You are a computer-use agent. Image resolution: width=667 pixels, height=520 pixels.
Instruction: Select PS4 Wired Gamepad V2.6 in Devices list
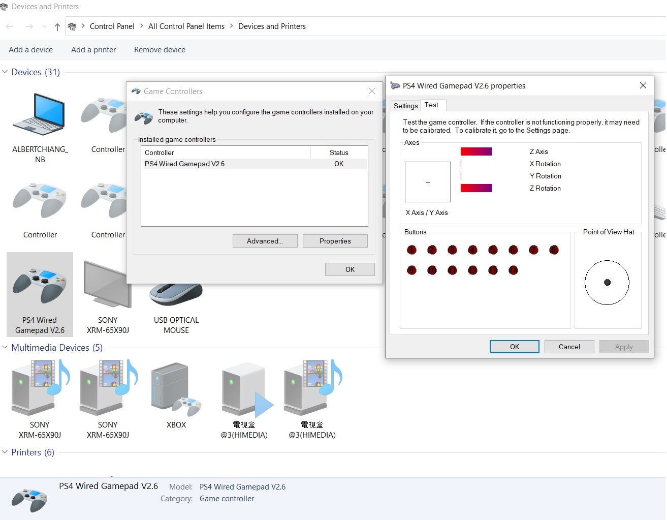pyautogui.click(x=40, y=294)
